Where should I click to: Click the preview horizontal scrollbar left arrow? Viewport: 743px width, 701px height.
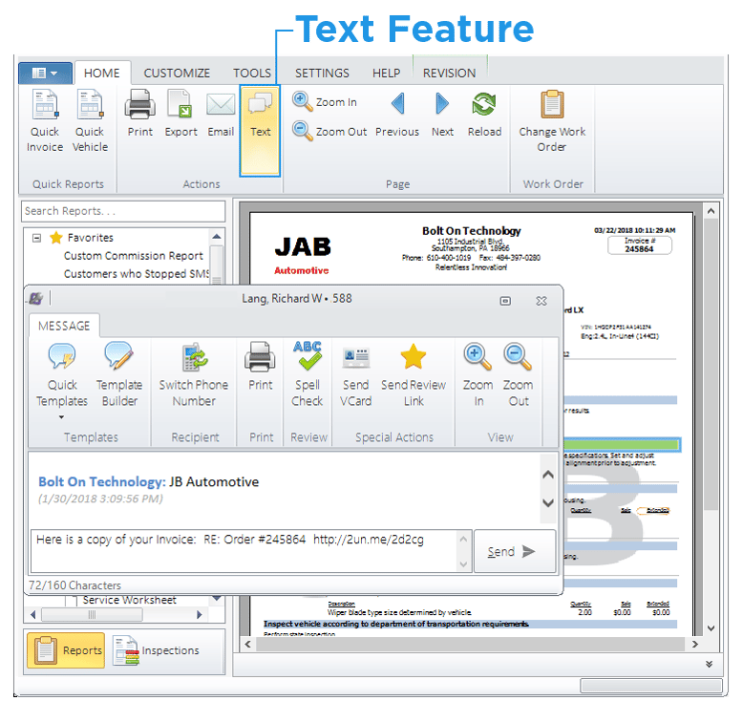(247, 644)
